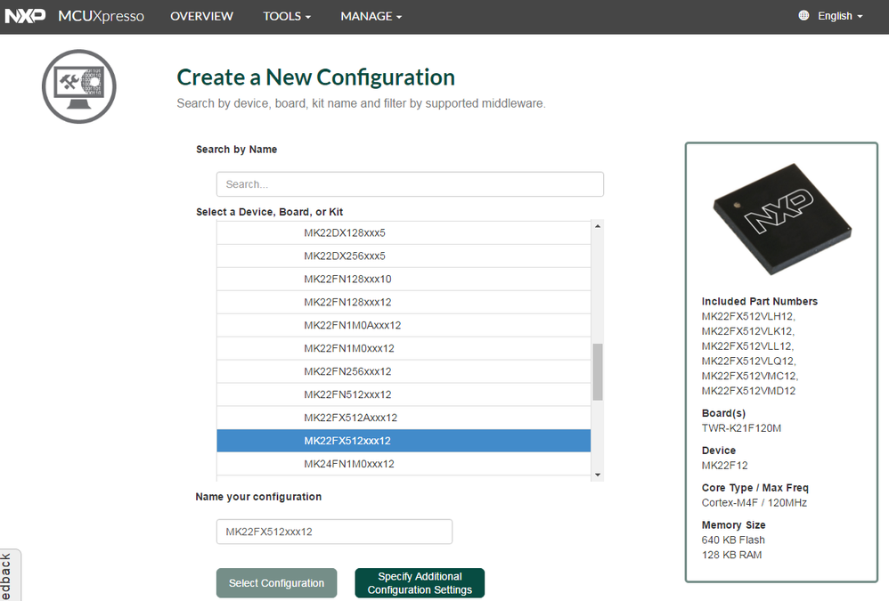Choose MK22FX512Axxx12 in the device list

pyautogui.click(x=350, y=418)
